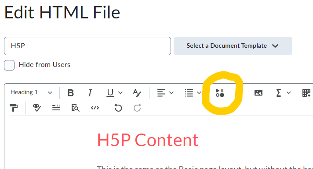Insert a table with grid icon

click(x=306, y=93)
